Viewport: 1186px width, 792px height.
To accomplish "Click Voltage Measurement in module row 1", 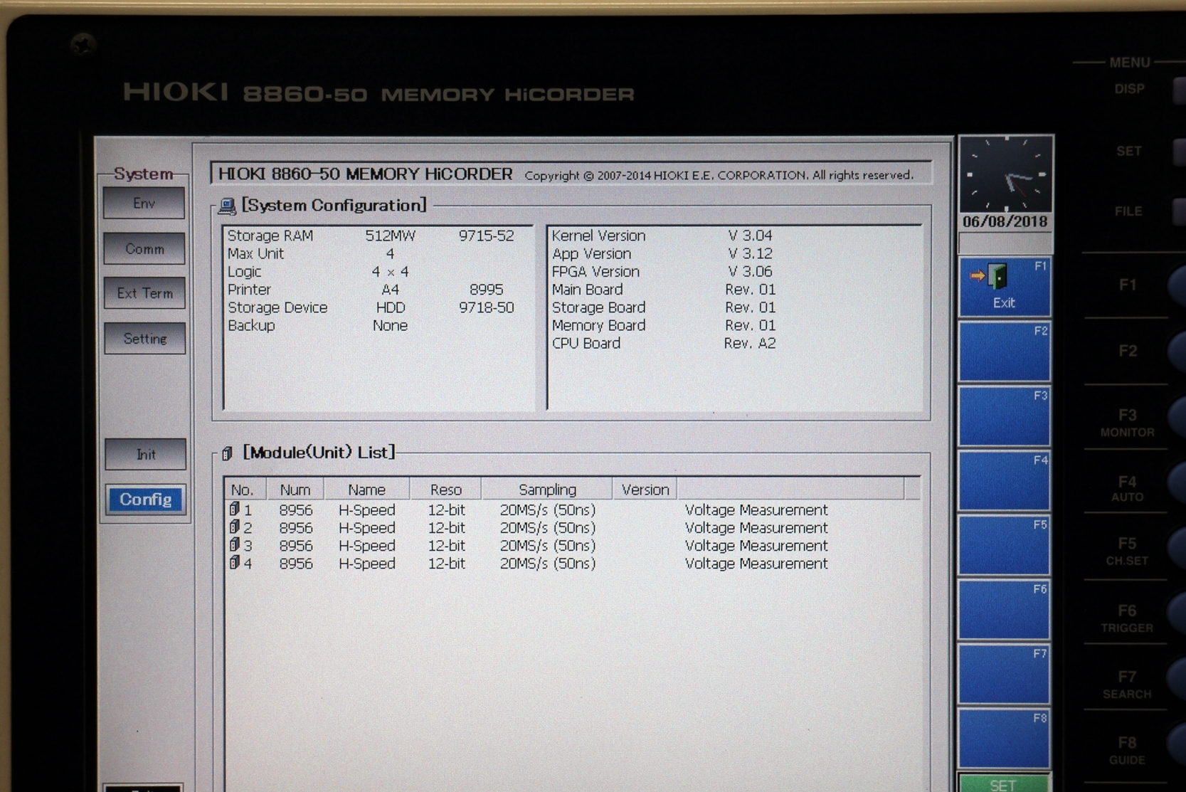I will coord(756,510).
